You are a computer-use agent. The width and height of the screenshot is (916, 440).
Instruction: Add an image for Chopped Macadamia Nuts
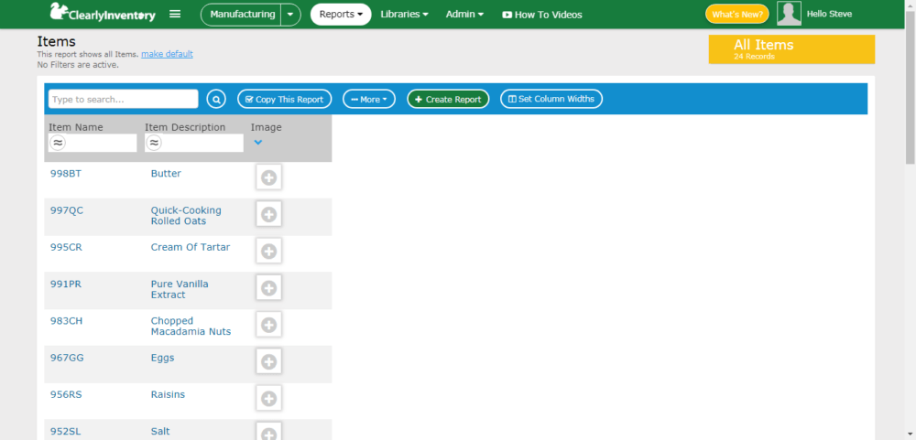[x=268, y=325]
